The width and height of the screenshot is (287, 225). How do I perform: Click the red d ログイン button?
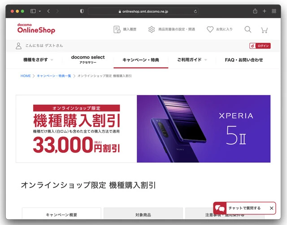260,46
